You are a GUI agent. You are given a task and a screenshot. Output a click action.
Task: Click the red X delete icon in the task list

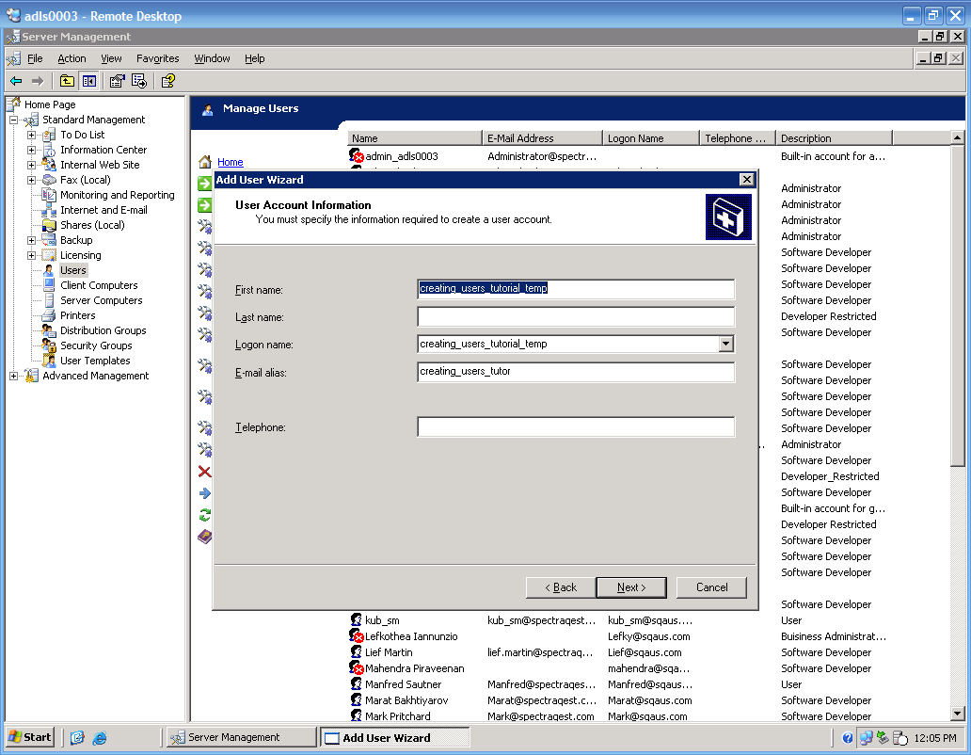coord(204,472)
